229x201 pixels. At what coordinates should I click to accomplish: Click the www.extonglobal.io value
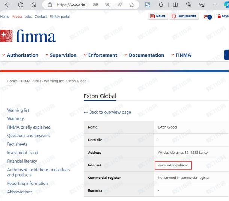tap(173, 165)
